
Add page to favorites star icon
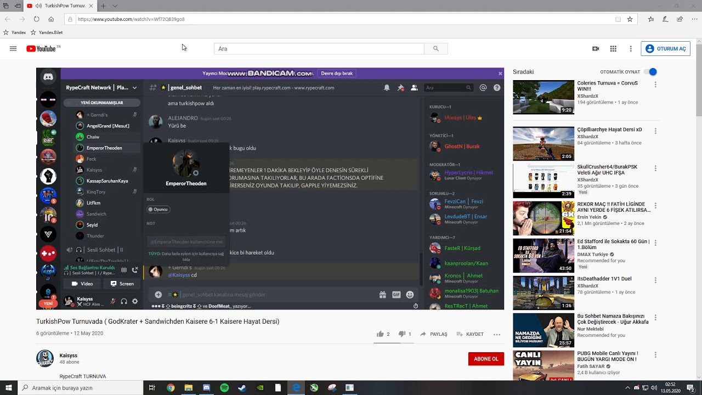point(630,19)
